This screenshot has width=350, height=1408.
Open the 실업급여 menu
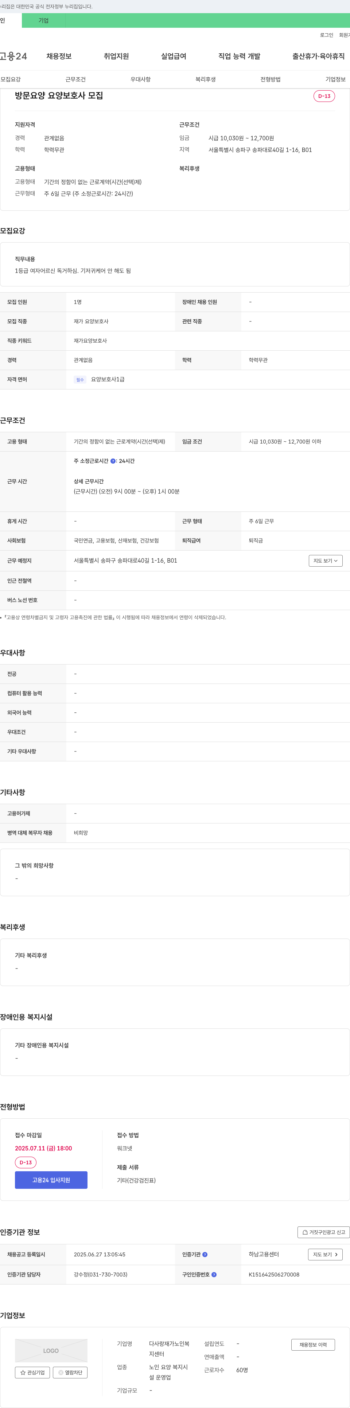pyautogui.click(x=174, y=56)
